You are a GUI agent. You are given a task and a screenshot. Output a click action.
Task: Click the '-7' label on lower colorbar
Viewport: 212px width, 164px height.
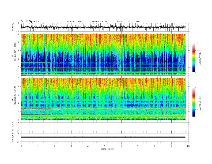198,117
